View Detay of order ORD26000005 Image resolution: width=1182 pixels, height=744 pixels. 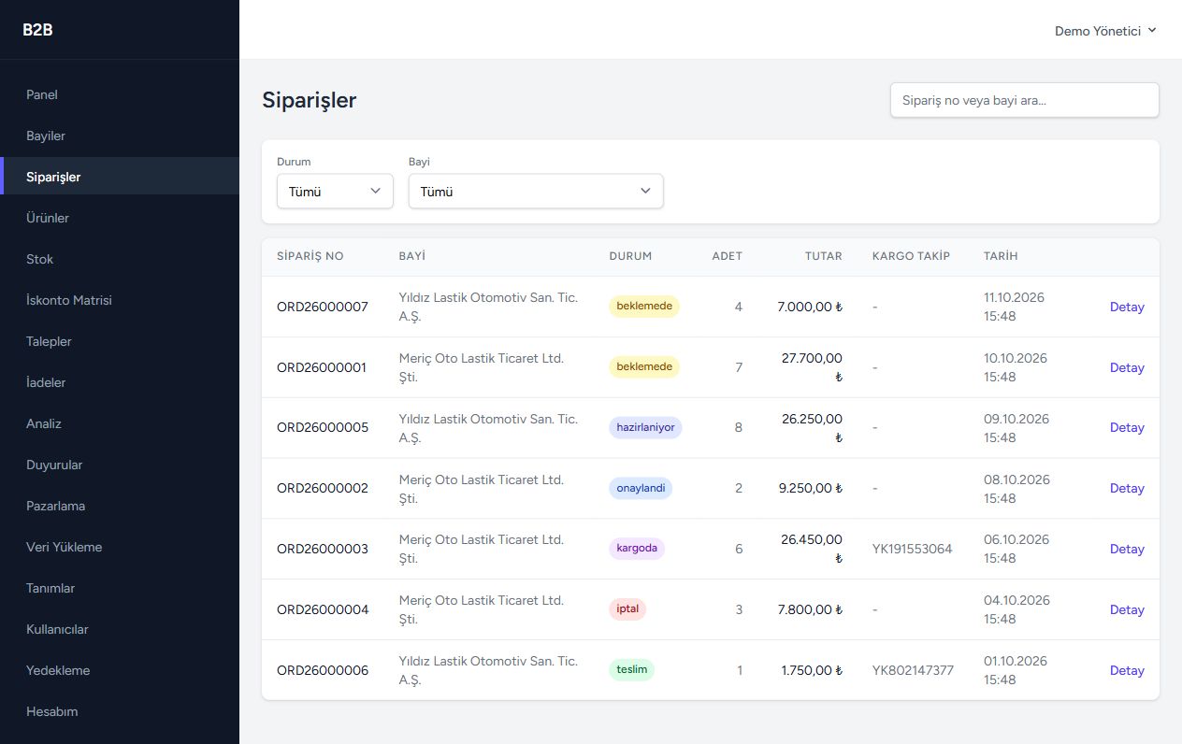click(x=1127, y=427)
